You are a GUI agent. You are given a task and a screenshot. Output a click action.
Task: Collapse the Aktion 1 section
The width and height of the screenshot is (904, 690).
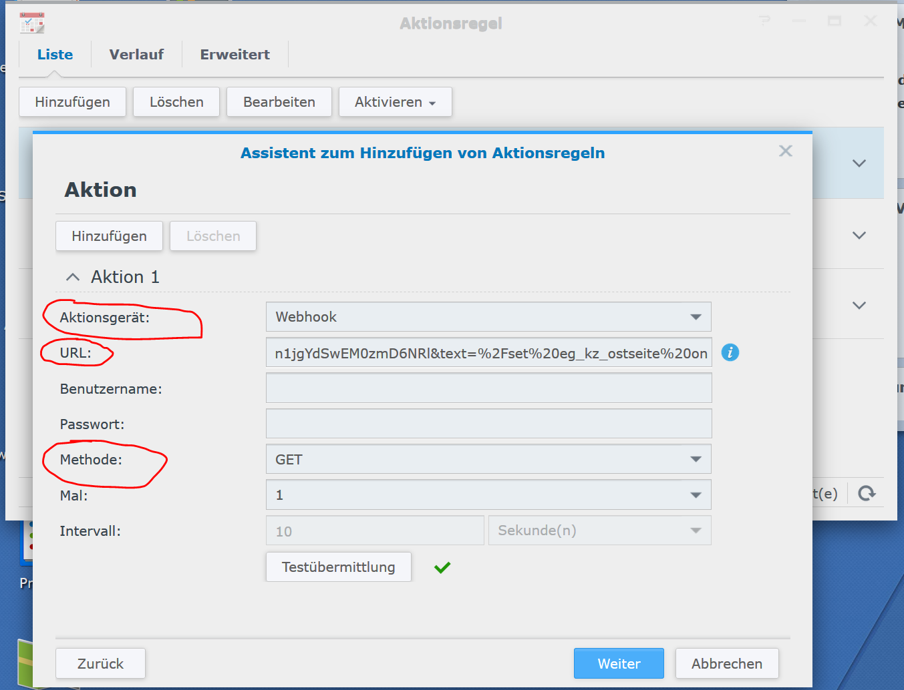[73, 277]
